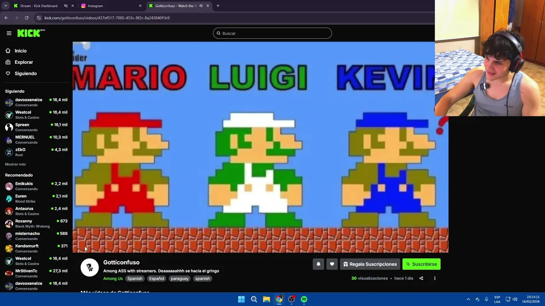This screenshot has width=545, height=306.
Task: Open Windows taskbar search
Action: click(254, 299)
